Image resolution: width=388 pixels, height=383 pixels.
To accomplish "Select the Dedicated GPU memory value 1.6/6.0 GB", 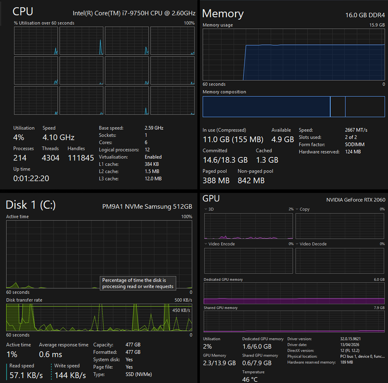I will (257, 346).
